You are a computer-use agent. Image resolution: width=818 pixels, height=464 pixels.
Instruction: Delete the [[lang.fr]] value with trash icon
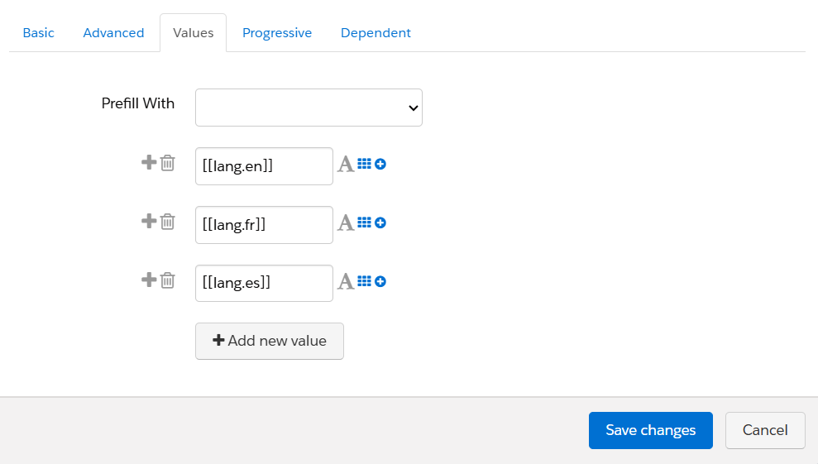coord(167,222)
